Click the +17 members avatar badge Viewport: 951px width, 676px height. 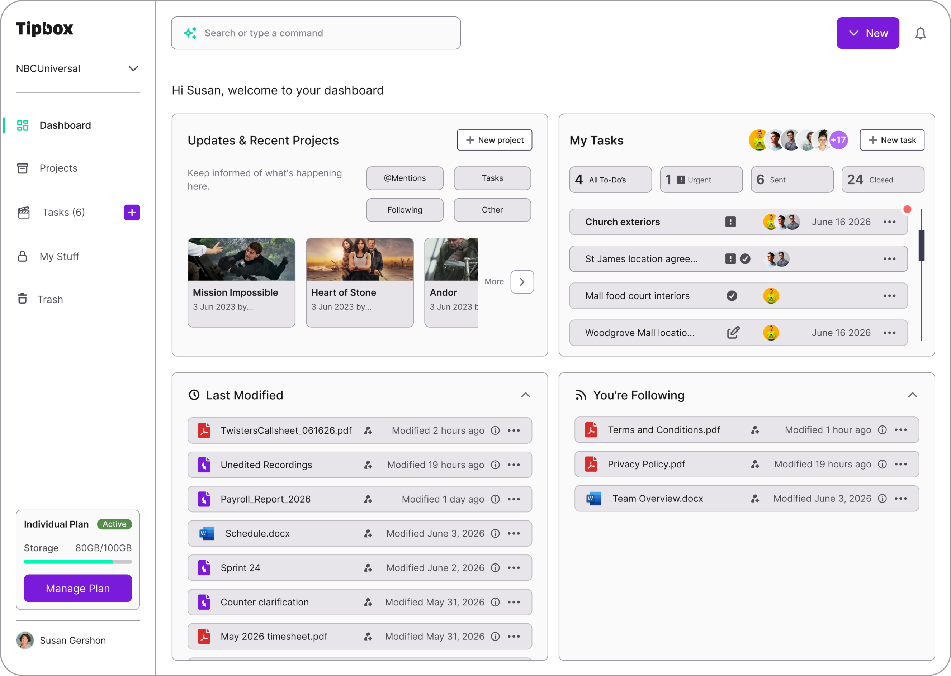coord(838,140)
